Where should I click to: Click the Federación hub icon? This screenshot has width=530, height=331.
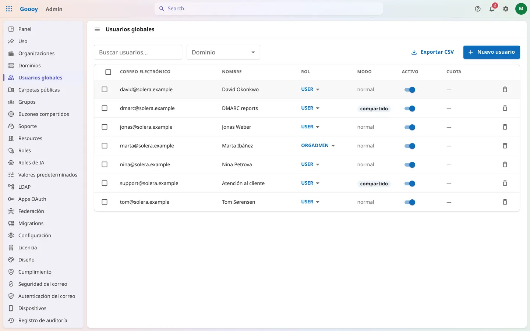(11, 211)
